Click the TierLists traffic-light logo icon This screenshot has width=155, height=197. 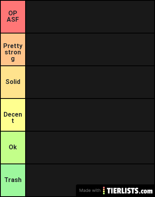pos(104,190)
